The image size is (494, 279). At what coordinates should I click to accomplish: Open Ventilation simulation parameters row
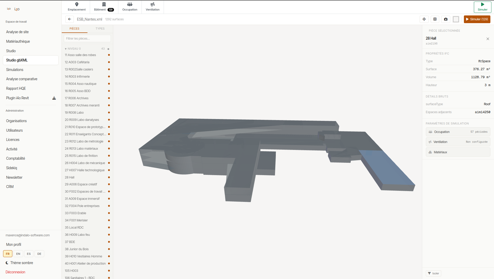458,142
